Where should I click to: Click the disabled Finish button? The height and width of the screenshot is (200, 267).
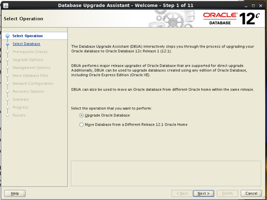[x=227, y=193]
